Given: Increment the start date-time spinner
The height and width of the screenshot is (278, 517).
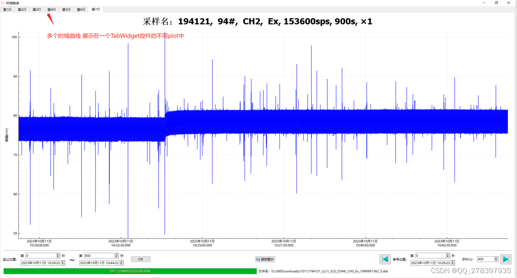Looking at the screenshot, I should tap(63, 261).
